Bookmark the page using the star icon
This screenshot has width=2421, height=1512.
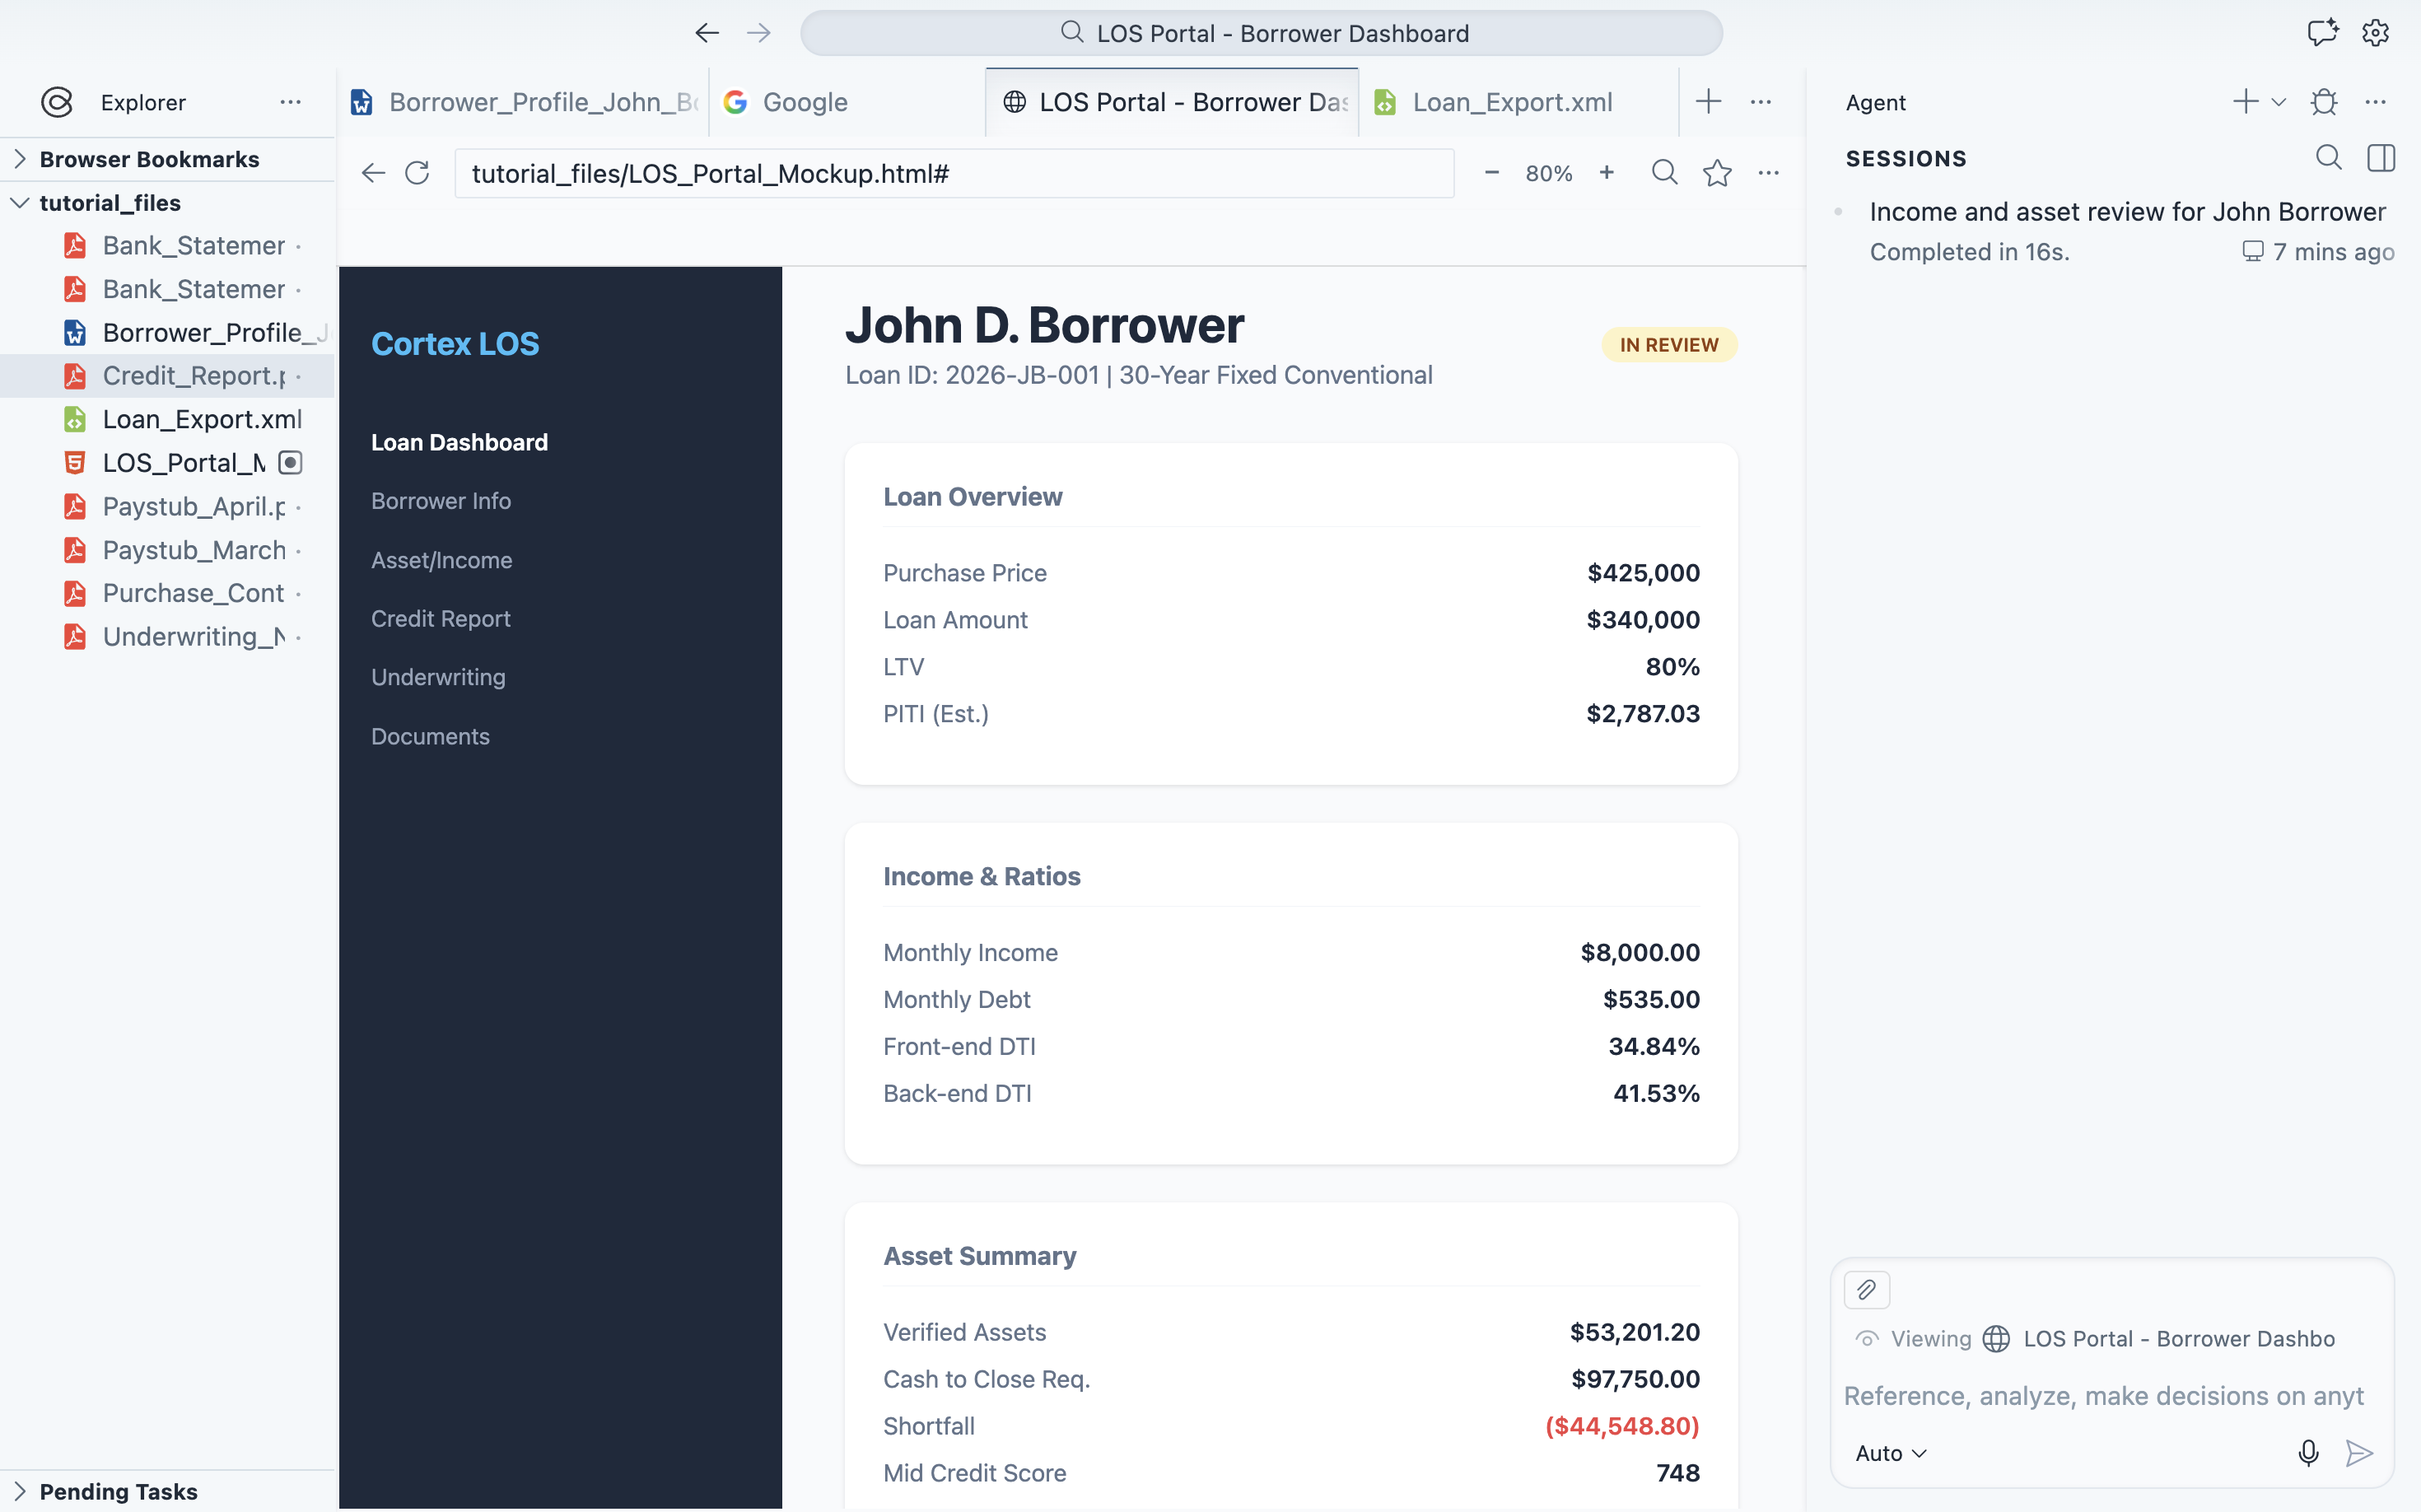(x=1717, y=172)
